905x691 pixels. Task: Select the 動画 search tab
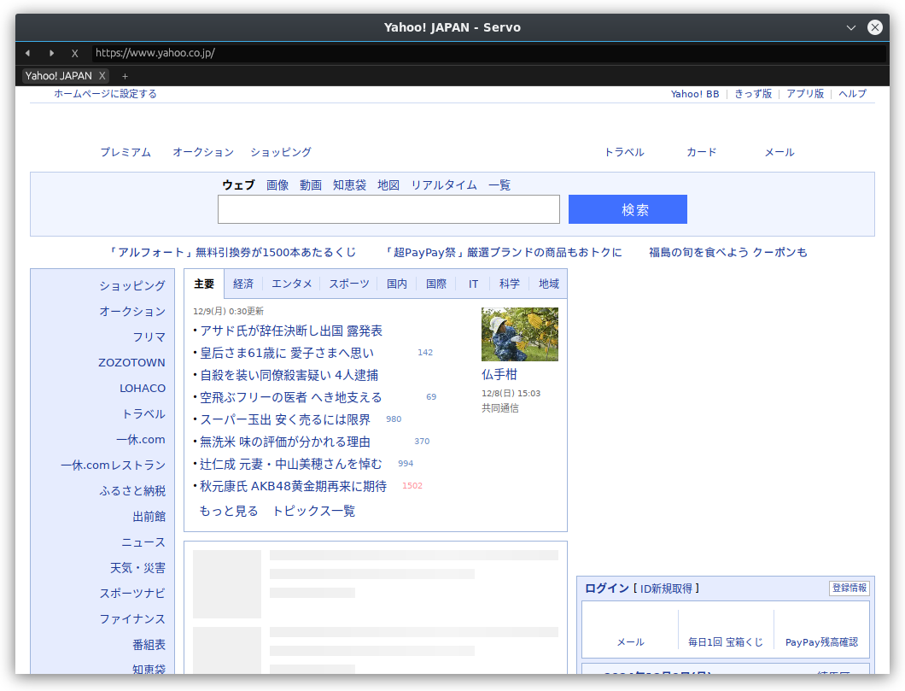pyautogui.click(x=311, y=184)
